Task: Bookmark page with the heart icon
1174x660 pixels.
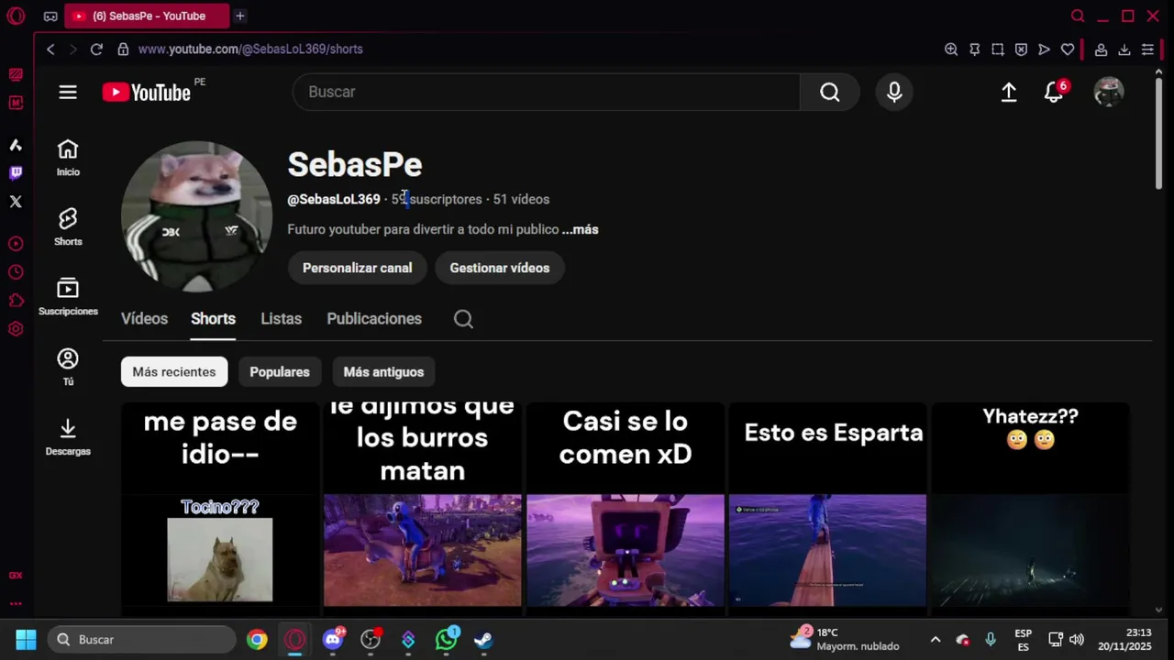Action: pyautogui.click(x=1068, y=49)
